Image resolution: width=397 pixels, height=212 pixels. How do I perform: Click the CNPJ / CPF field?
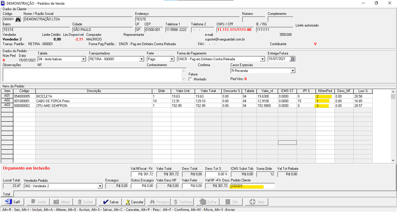click(x=235, y=30)
